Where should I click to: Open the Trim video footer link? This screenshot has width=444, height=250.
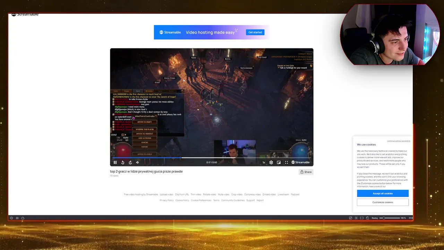pyautogui.click(x=196, y=194)
